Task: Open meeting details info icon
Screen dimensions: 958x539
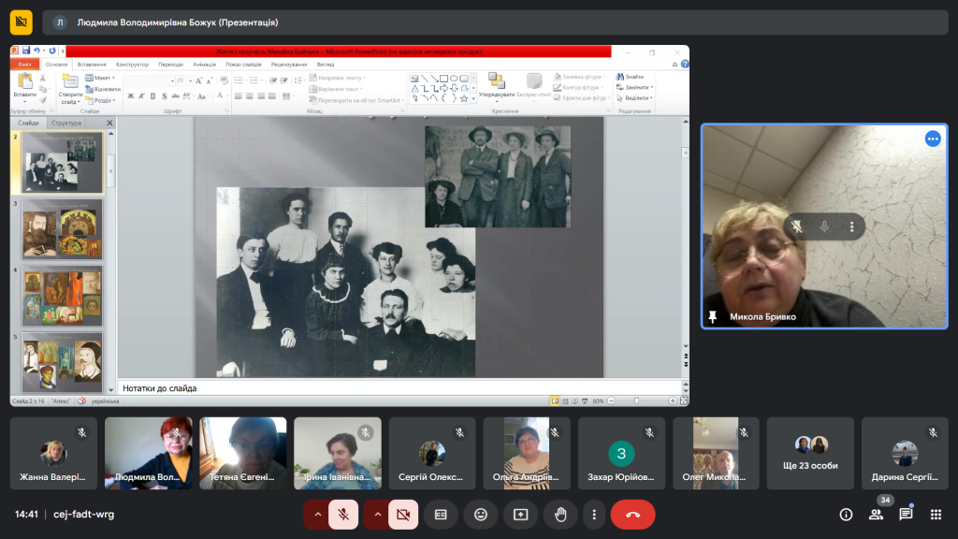Action: [846, 514]
